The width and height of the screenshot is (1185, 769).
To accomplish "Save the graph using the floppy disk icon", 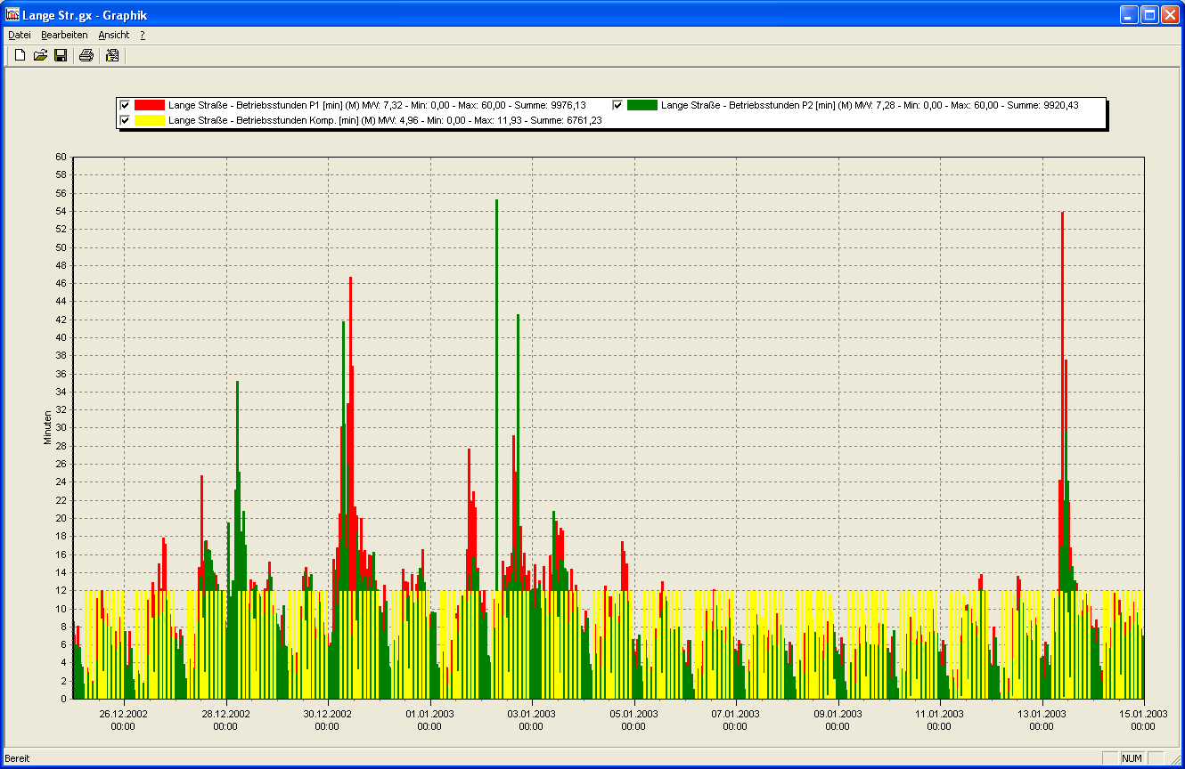I will 61,56.
